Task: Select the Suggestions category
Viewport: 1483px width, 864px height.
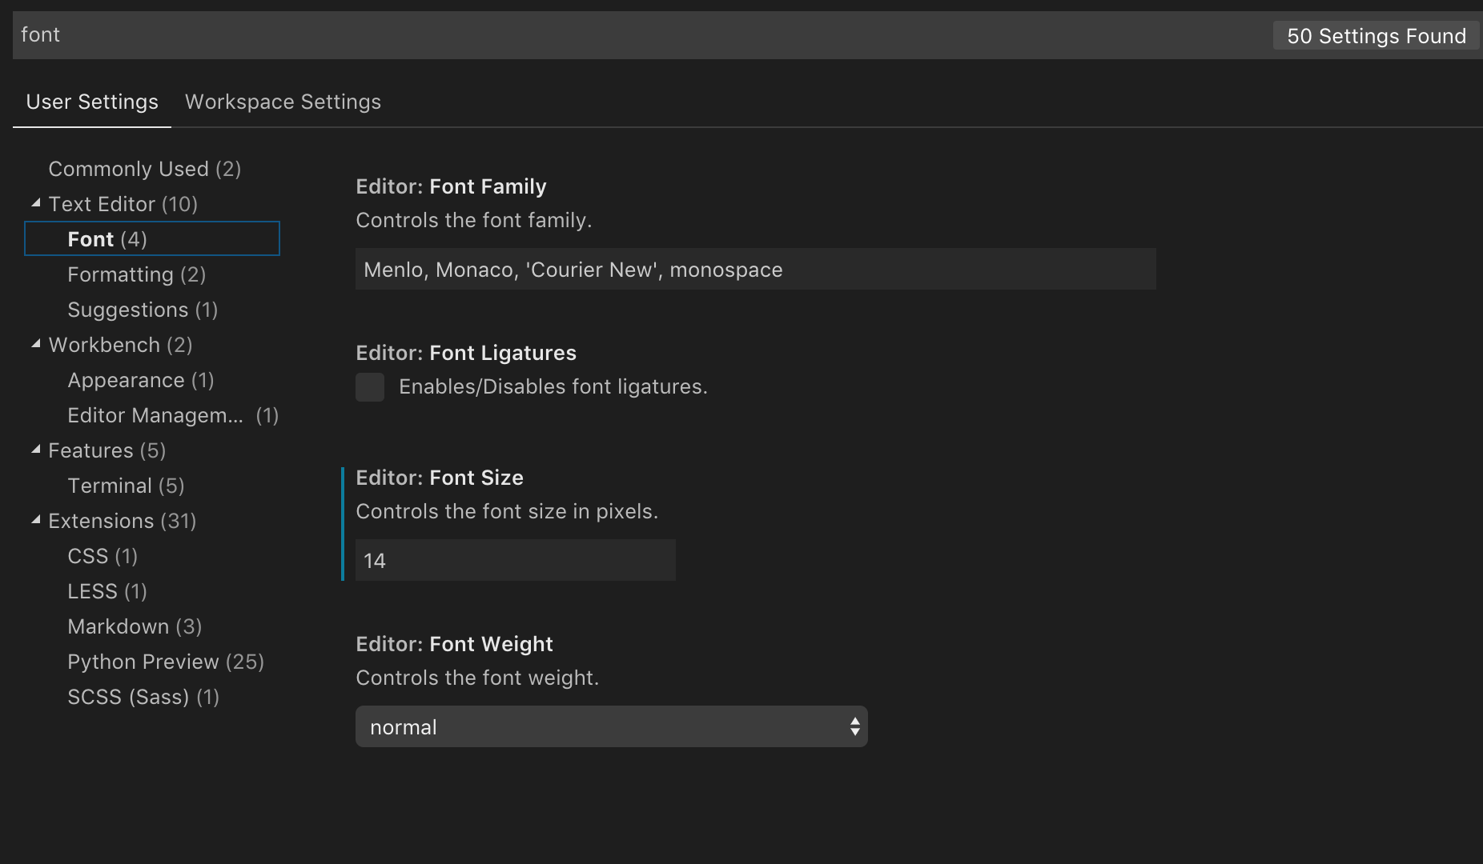Action: [x=143, y=309]
